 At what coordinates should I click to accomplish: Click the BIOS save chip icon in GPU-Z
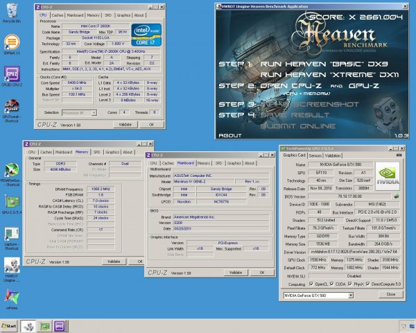coord(396,196)
